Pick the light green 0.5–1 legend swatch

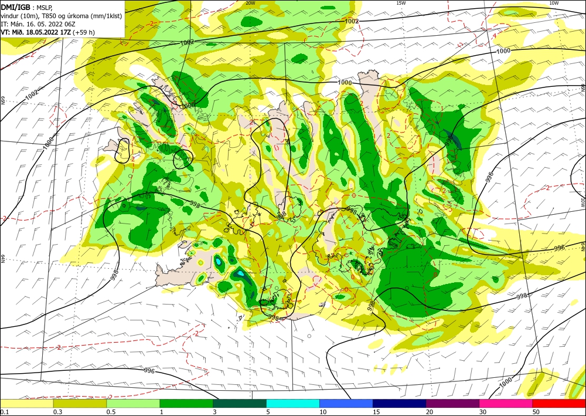(x=133, y=404)
